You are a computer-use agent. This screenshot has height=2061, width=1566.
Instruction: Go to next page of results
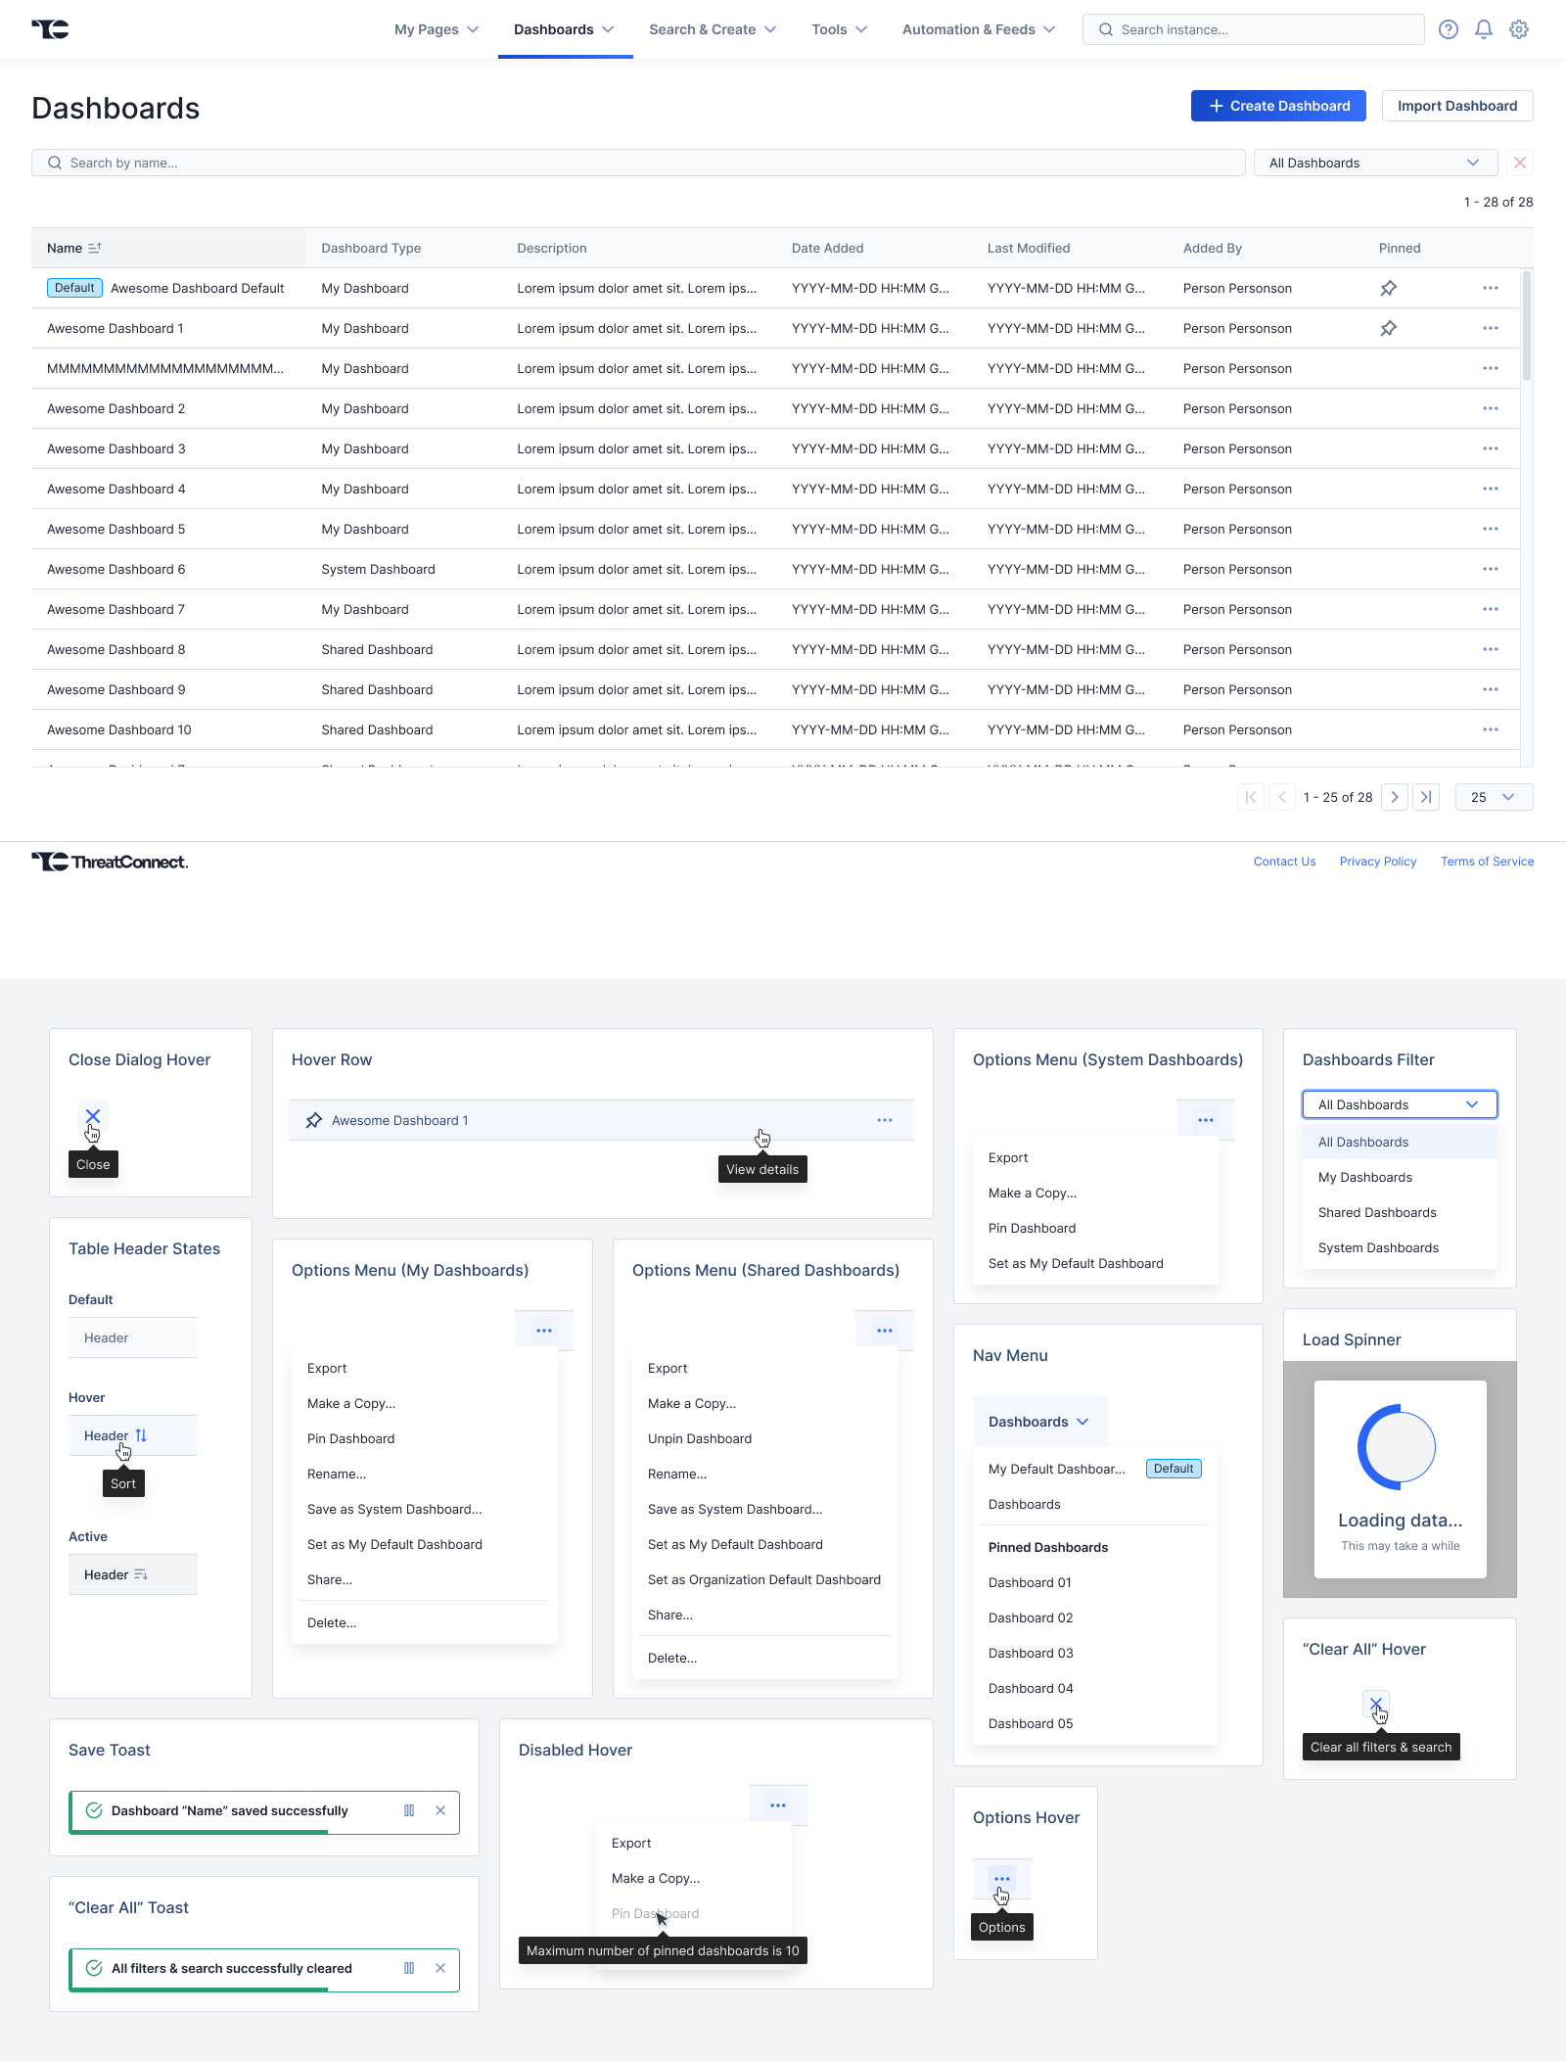(x=1395, y=797)
